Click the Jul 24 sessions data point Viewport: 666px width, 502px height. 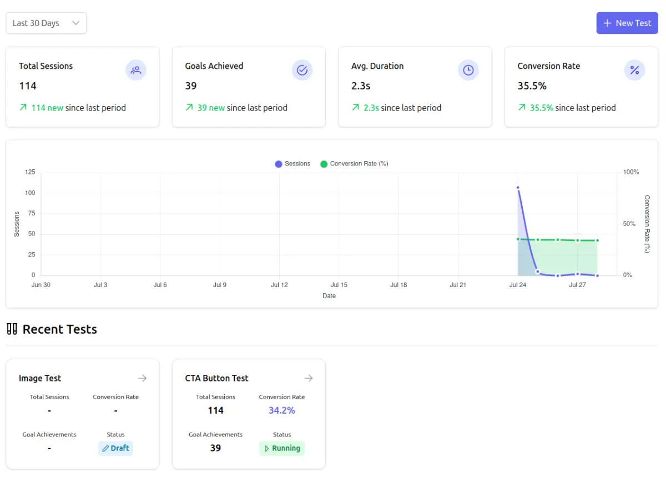pyautogui.click(x=518, y=188)
